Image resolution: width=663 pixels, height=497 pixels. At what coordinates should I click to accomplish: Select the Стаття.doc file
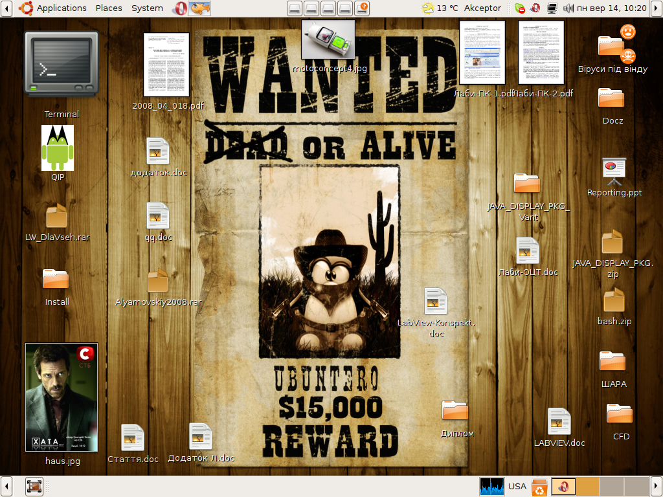tap(132, 438)
